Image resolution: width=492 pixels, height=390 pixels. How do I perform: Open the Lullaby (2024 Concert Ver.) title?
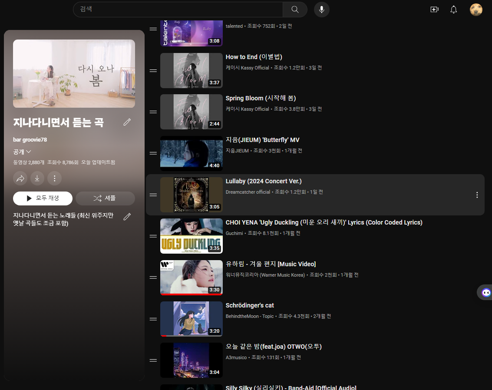click(x=264, y=182)
